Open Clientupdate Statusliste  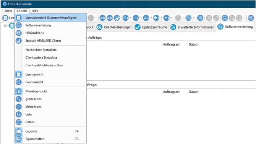click(x=50, y=57)
